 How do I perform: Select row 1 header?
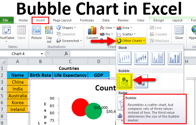point(3,68)
